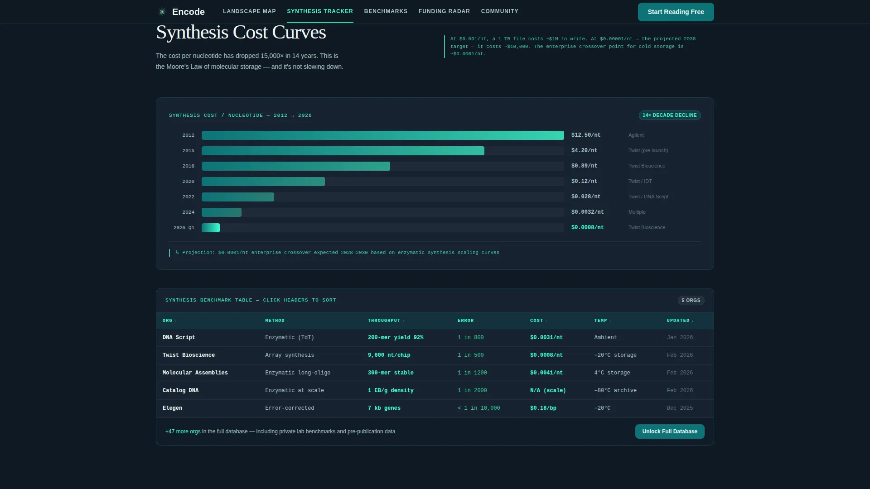Click the $0.028/nt value label
This screenshot has height=489, width=870.
(586, 197)
